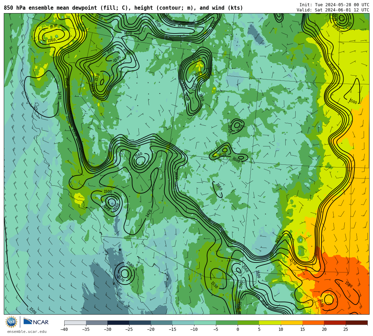Click the NCAR logo
This screenshot has height=336, width=373.
(x=36, y=322)
